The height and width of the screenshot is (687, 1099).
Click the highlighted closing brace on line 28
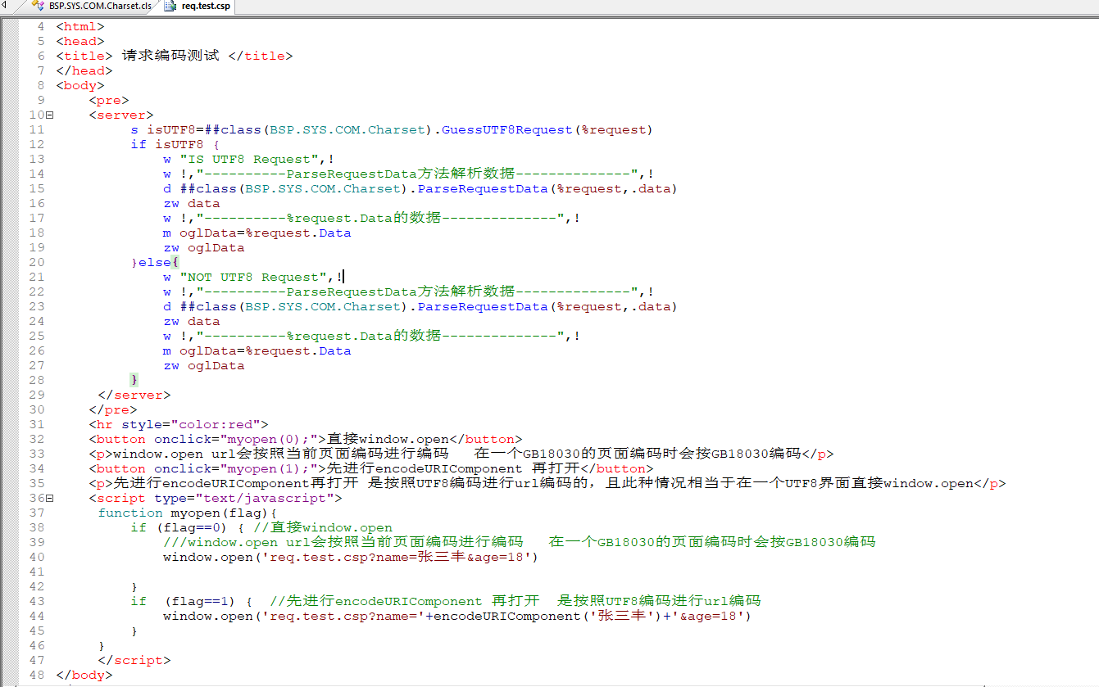pyautogui.click(x=134, y=381)
